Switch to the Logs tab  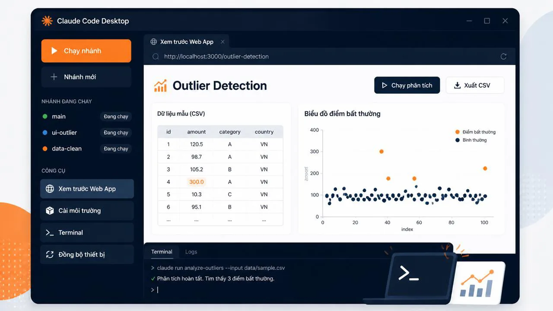(191, 252)
